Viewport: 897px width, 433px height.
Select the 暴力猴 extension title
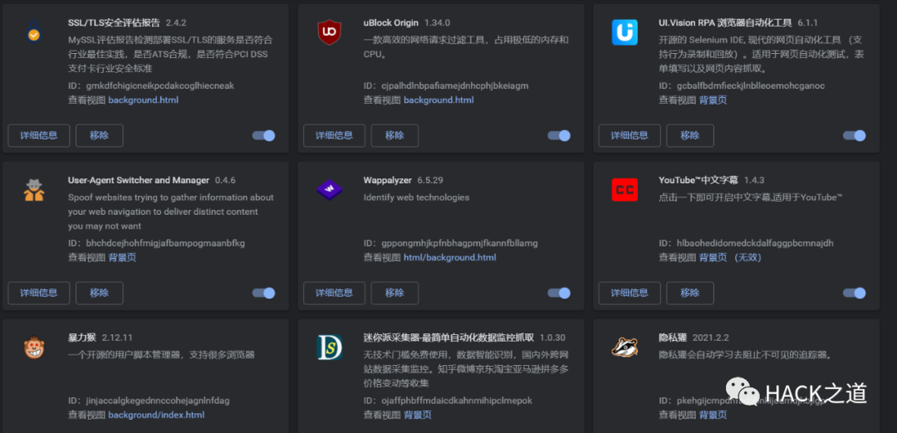[81, 338]
